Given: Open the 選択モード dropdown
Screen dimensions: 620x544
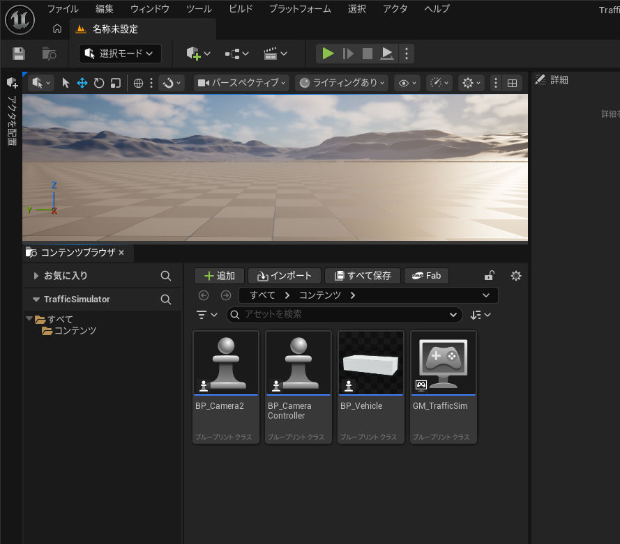Looking at the screenshot, I should click(120, 54).
